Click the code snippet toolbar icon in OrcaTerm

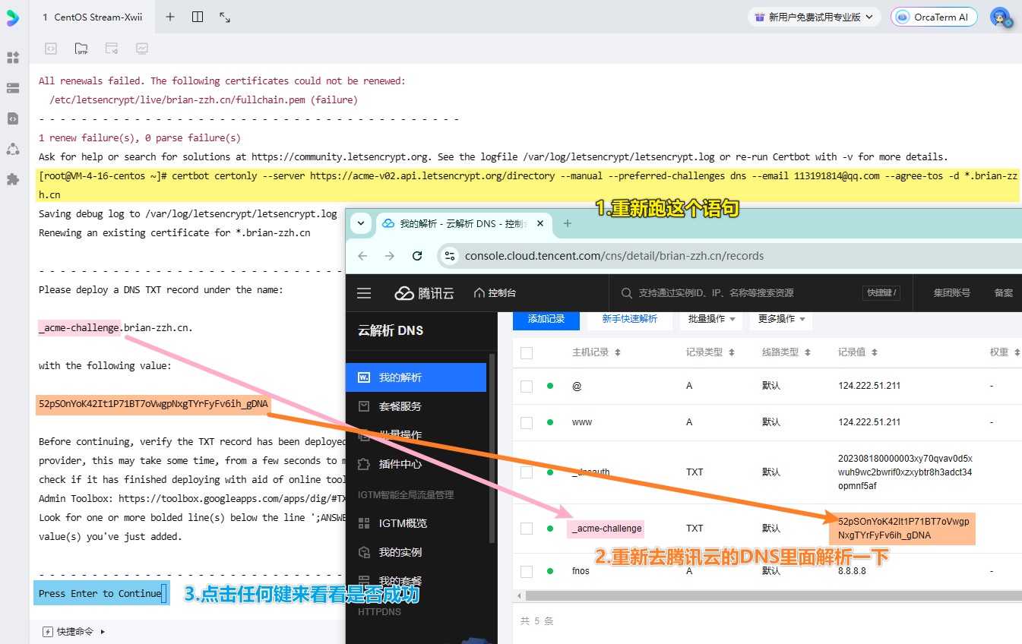click(x=51, y=49)
